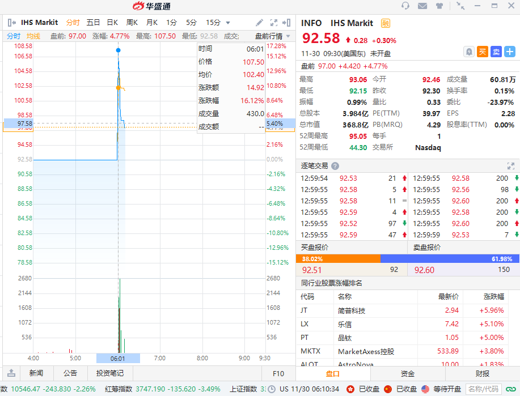Select the 15分 fifteen-minute chart

point(213,23)
